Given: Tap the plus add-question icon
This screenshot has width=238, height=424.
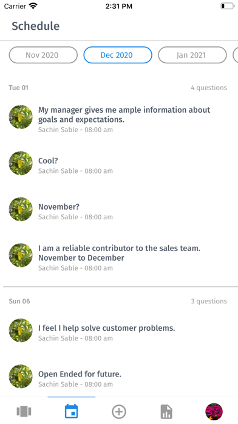Looking at the screenshot, I should 119,412.
